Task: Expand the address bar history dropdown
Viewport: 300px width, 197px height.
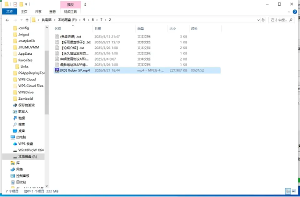Action: point(258,20)
